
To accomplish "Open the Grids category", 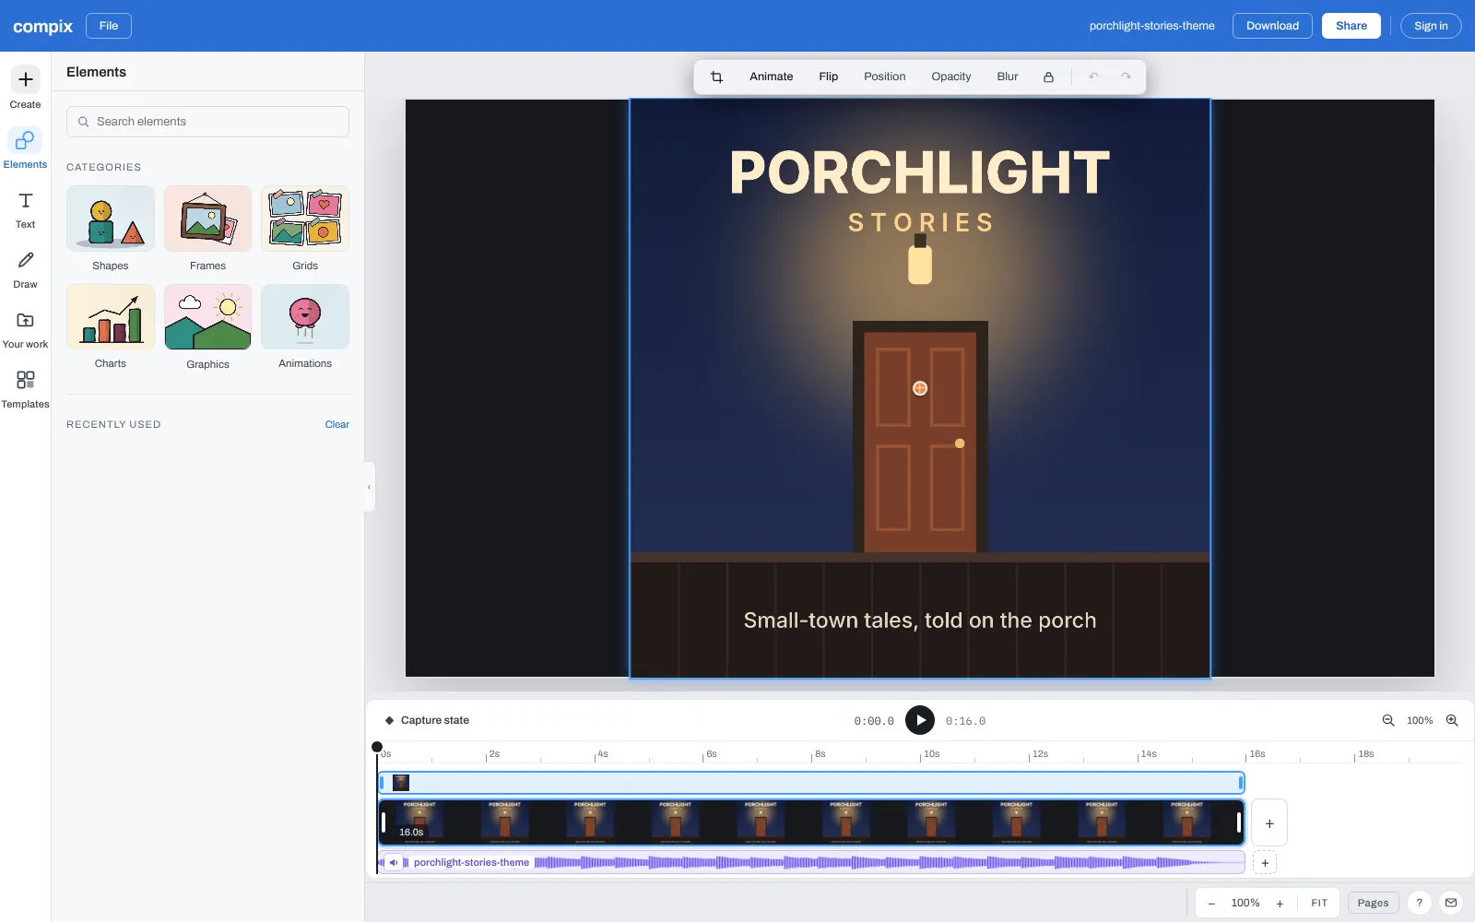I will click(305, 229).
